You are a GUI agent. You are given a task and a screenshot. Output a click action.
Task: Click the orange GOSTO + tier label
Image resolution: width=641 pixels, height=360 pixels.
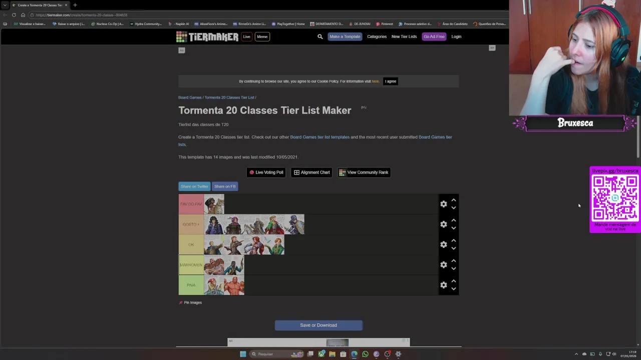pyautogui.click(x=191, y=224)
